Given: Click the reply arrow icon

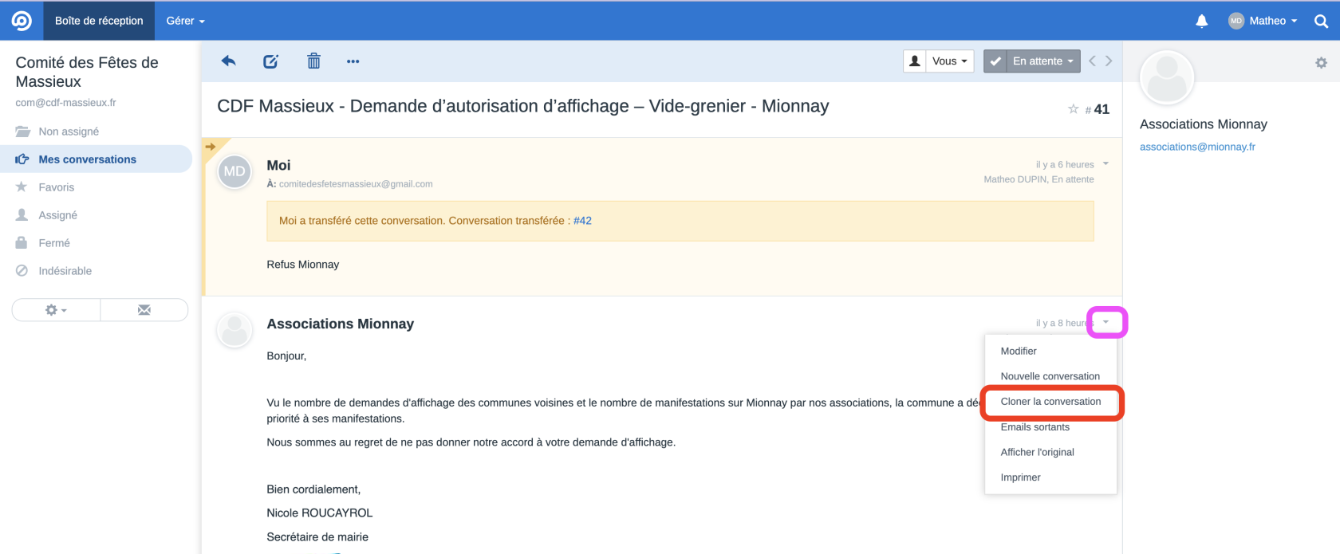Looking at the screenshot, I should [x=228, y=61].
